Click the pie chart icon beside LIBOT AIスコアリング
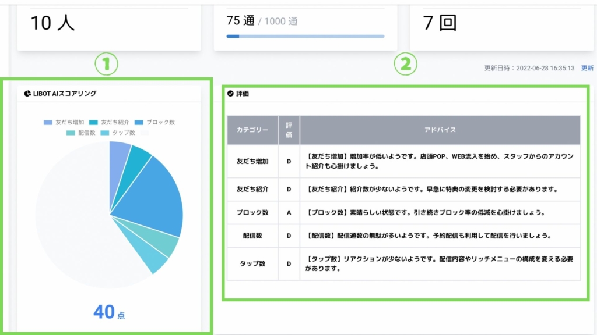 tap(27, 93)
